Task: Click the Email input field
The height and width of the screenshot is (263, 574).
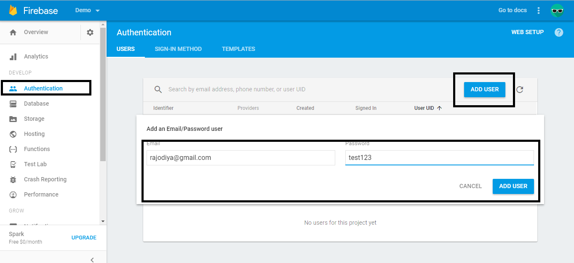Action: 241,158
